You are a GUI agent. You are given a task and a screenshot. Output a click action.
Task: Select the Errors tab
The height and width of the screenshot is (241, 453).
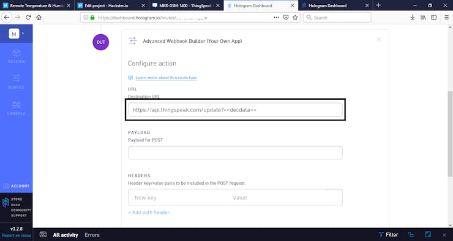coord(92,235)
